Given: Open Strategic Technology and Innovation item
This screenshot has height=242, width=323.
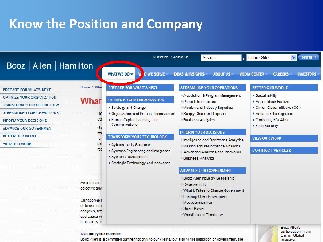Looking at the screenshot, I should point(141,163).
